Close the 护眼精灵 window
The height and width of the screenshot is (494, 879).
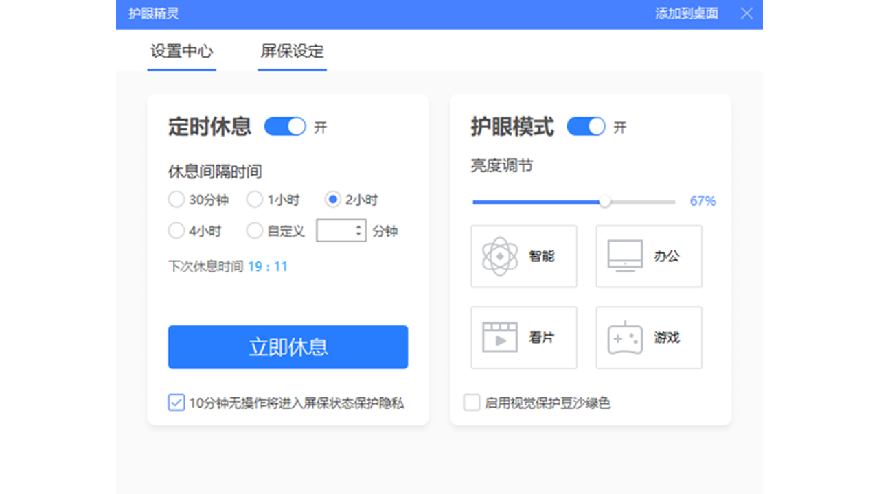(x=746, y=13)
